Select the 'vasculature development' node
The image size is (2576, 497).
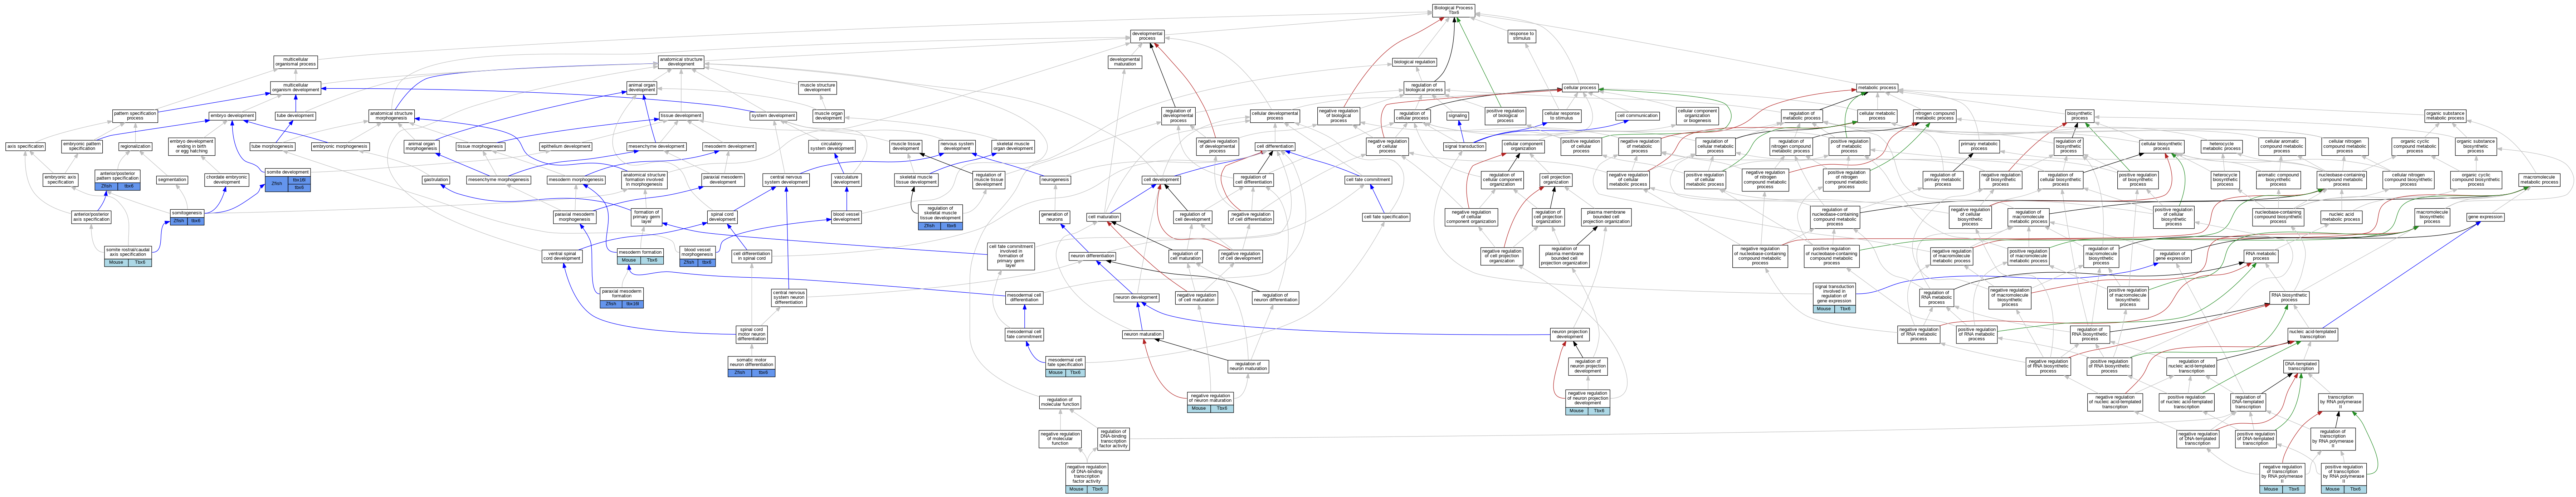pos(846,180)
